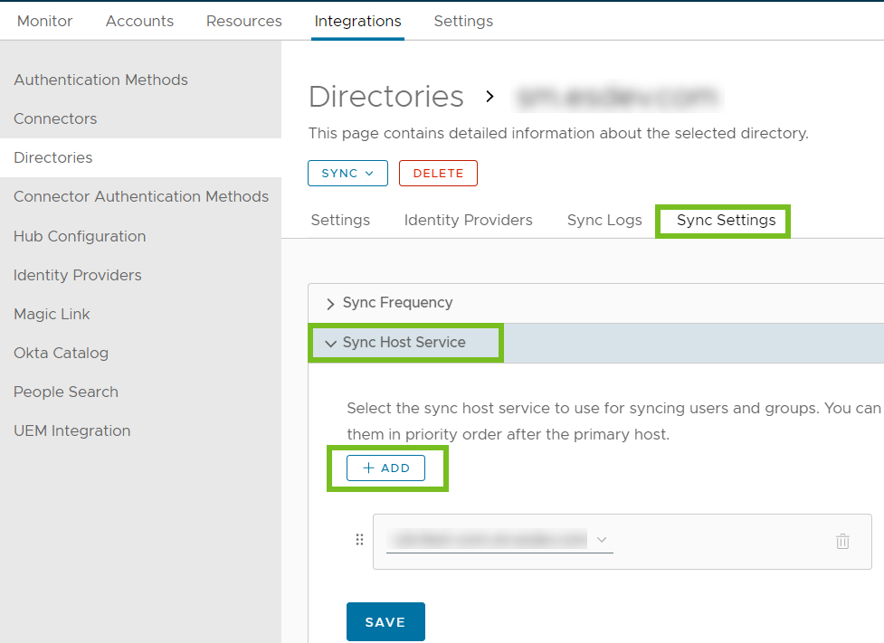
Task: Go to the top Settings tab beside Integrations
Action: pyautogui.click(x=463, y=21)
